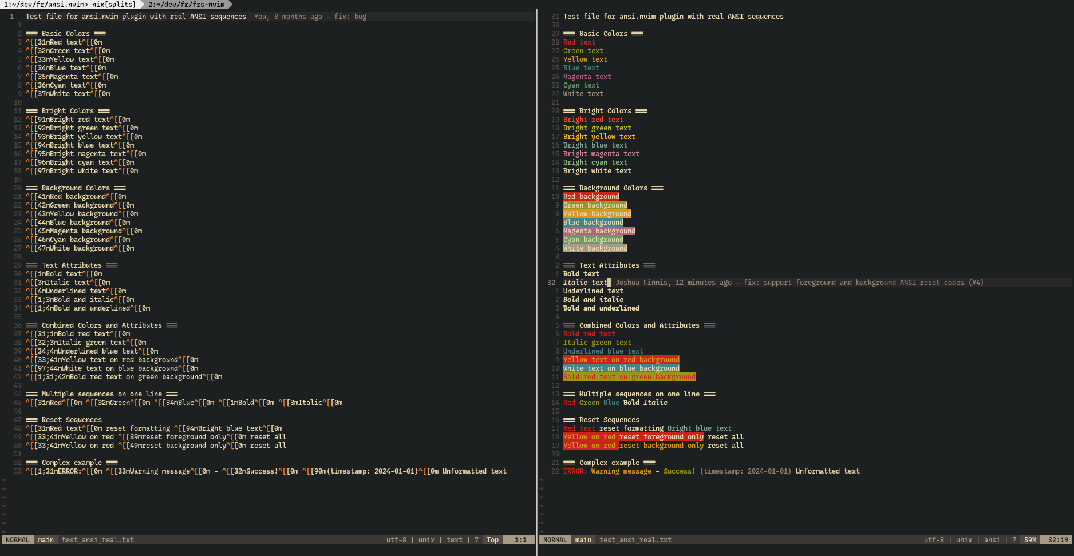Screen dimensions: 1074x556
Task: Place cursor on '^[[32mGreen text^[[0m' raw line
Action: [x=68, y=51]
